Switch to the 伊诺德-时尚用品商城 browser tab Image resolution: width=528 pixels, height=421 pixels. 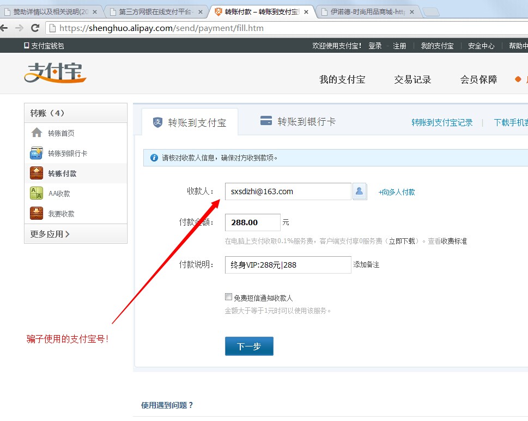click(367, 12)
